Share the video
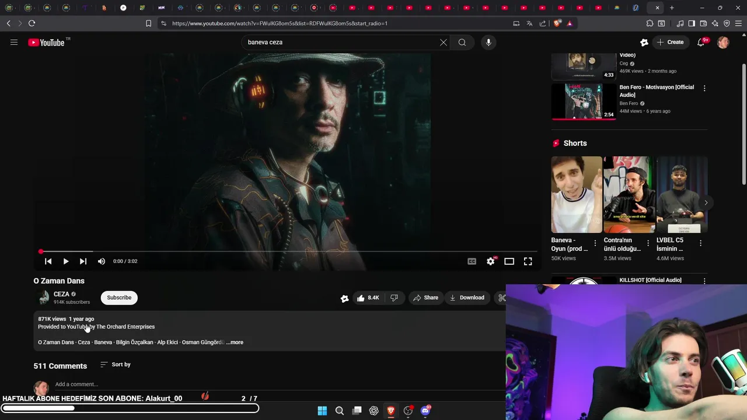The width and height of the screenshot is (747, 420). tap(425, 297)
